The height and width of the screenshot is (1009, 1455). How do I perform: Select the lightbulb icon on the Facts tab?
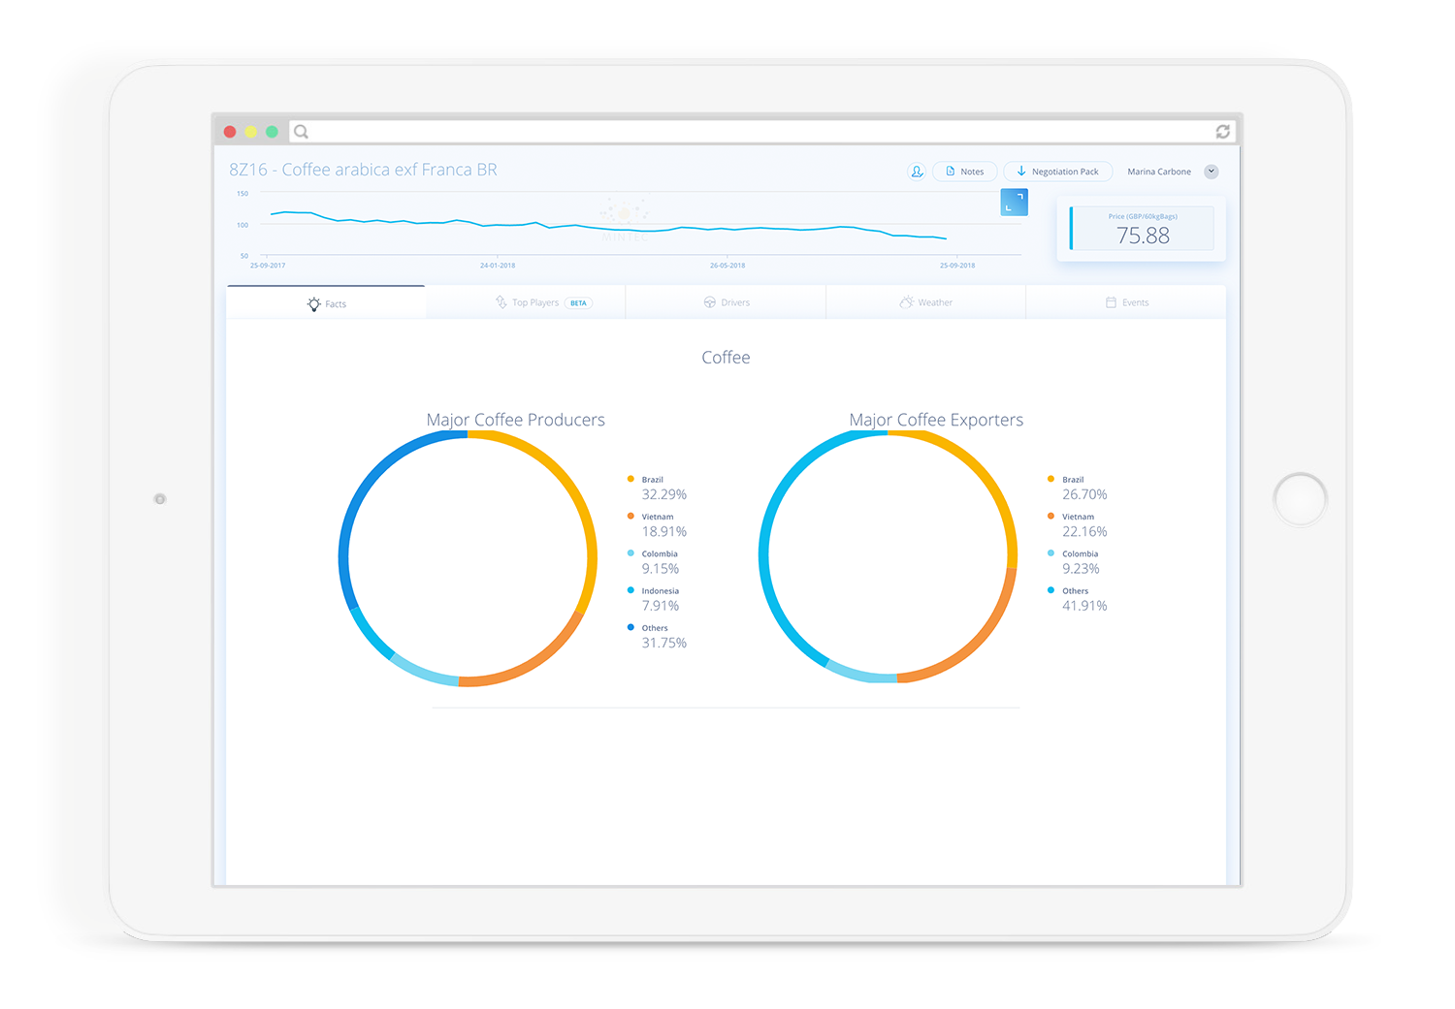pos(313,303)
